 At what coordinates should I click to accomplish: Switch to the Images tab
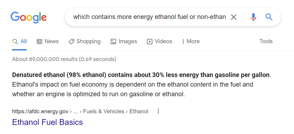(x=124, y=41)
